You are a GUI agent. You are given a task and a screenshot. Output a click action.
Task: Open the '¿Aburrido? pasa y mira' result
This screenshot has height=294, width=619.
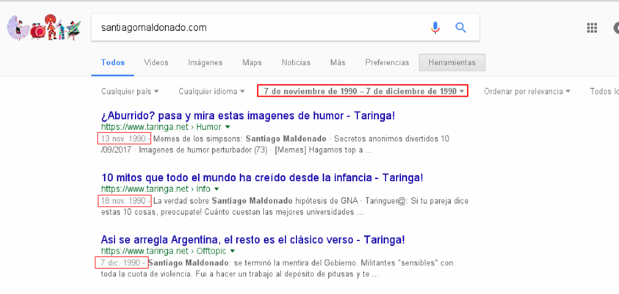248,116
